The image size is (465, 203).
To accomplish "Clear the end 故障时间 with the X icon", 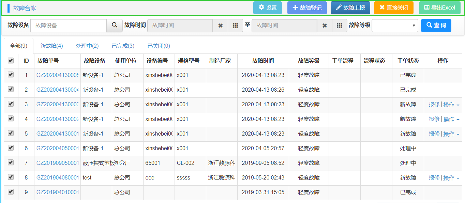I will (x=325, y=26).
